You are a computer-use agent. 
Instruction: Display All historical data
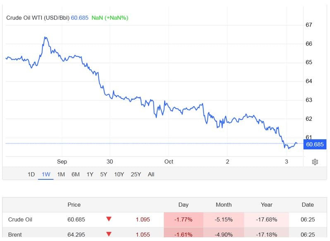click(151, 174)
